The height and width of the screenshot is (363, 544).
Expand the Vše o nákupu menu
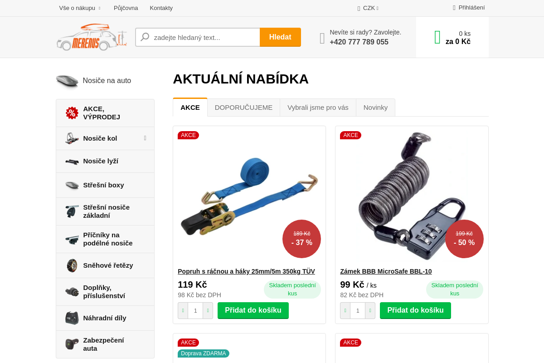pyautogui.click(x=80, y=8)
